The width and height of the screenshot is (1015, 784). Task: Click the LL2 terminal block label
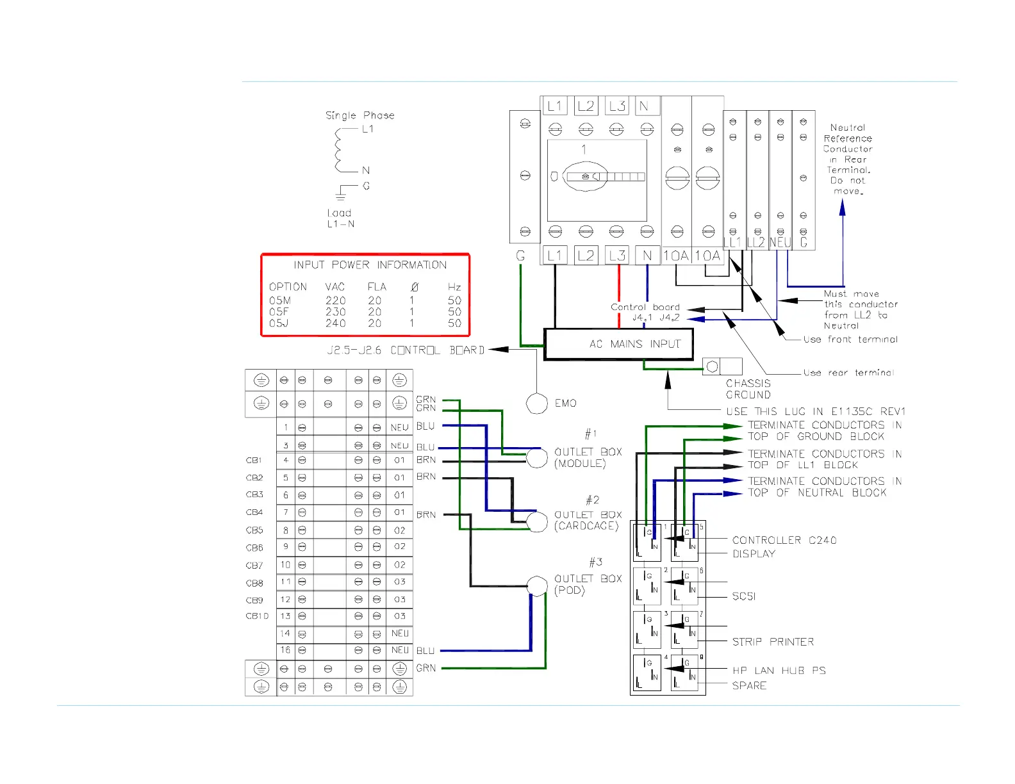(756, 243)
